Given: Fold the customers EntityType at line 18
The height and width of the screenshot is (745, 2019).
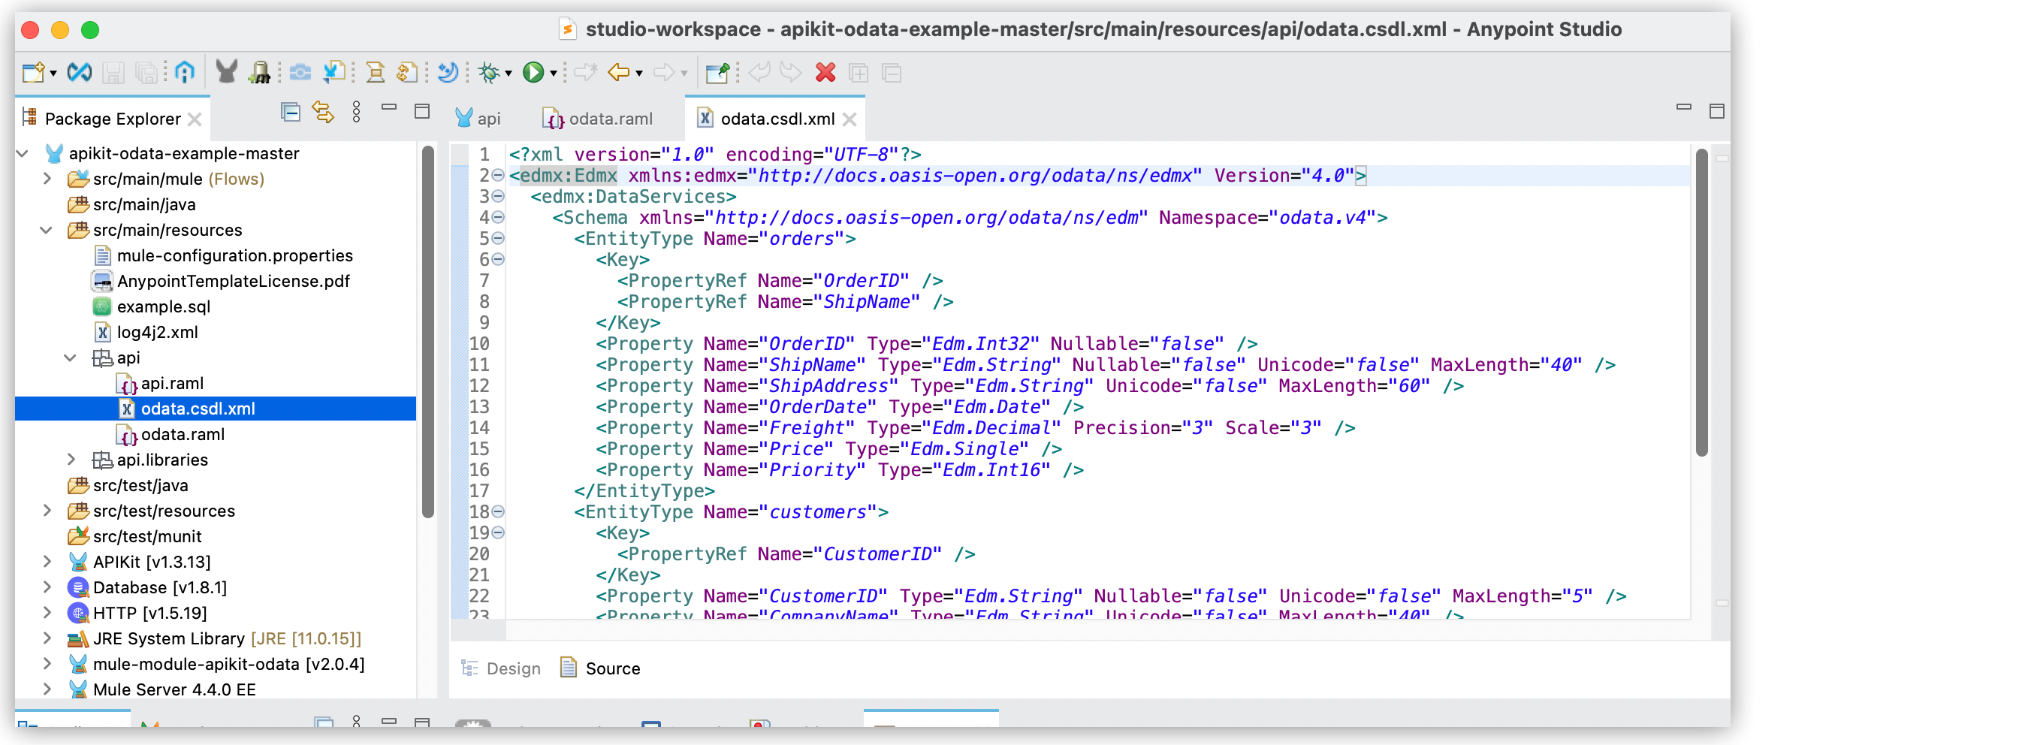Looking at the screenshot, I should pos(498,511).
